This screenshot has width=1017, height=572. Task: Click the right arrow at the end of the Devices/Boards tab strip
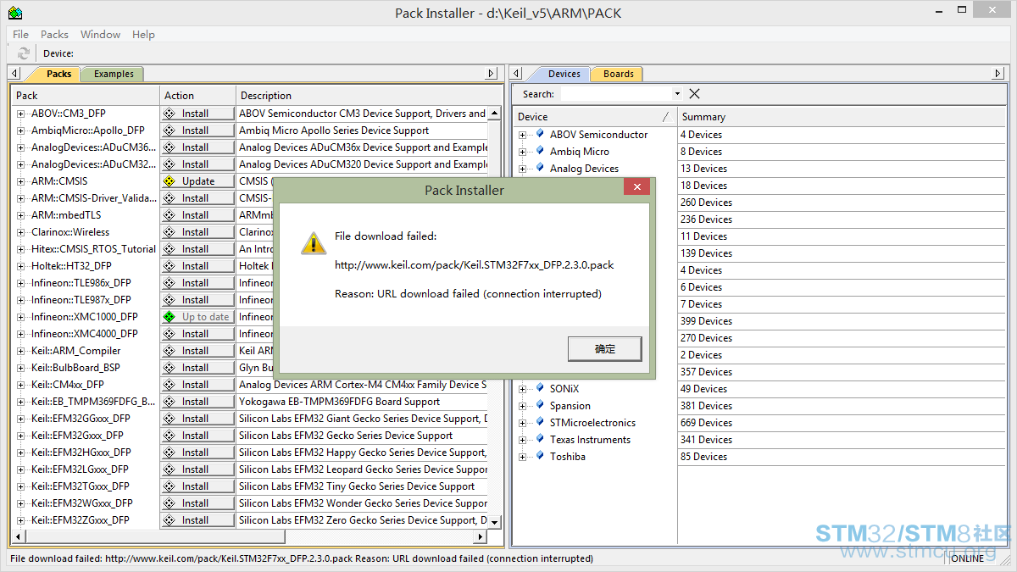tap(998, 74)
